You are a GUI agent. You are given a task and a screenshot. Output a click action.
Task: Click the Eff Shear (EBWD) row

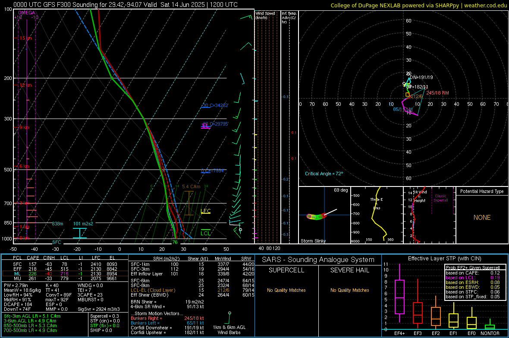tap(192, 295)
